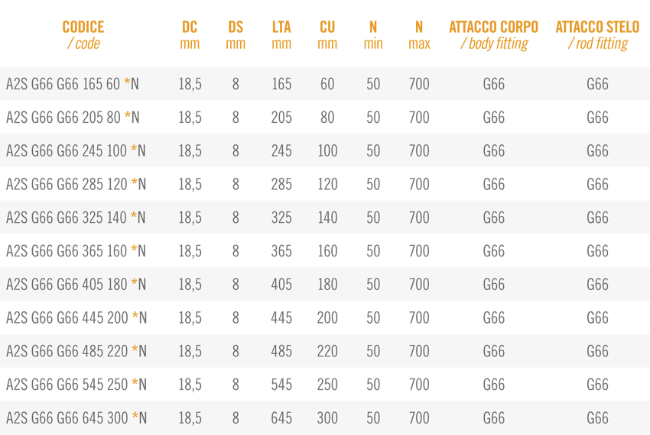Click the DC mm column header

click(x=190, y=35)
